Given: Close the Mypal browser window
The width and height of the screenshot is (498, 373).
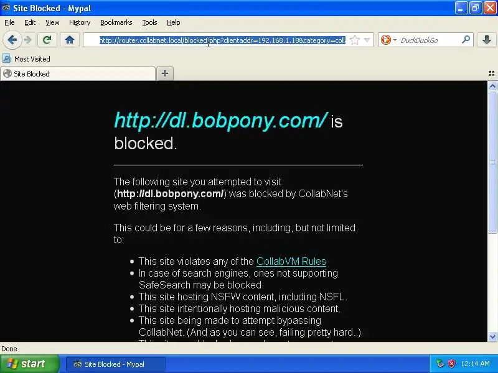Looking at the screenshot, I should [x=490, y=8].
